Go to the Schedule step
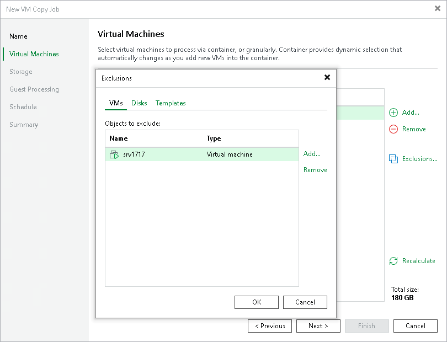The height and width of the screenshot is (342, 447). coord(23,107)
